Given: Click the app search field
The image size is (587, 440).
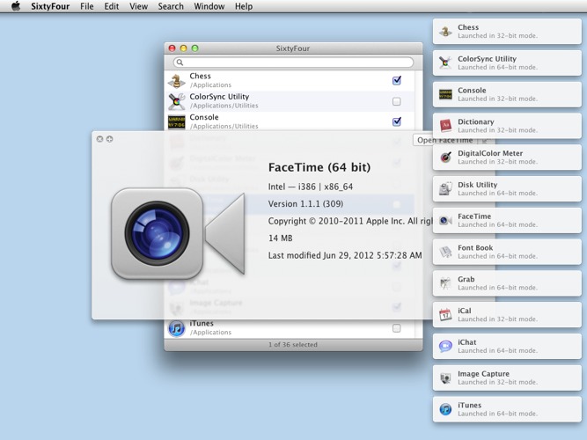Looking at the screenshot, I should [295, 62].
